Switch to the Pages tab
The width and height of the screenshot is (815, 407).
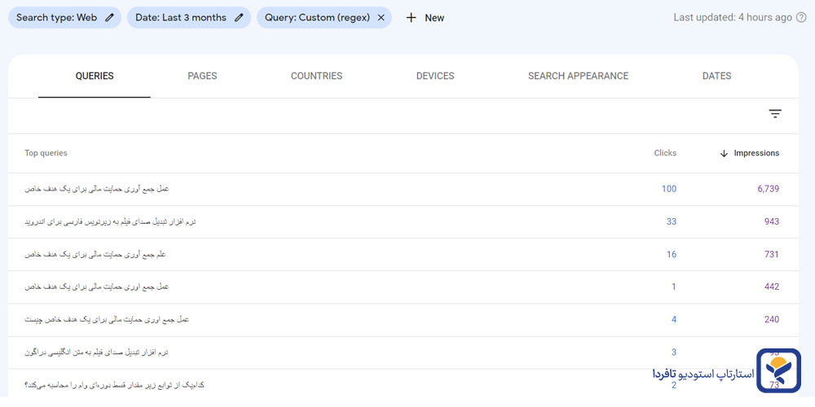click(x=202, y=76)
